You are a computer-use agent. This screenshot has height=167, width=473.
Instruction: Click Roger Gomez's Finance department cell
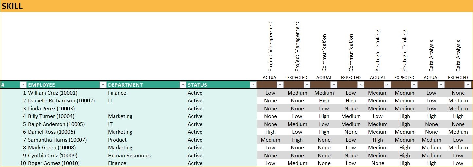[x=147, y=163]
